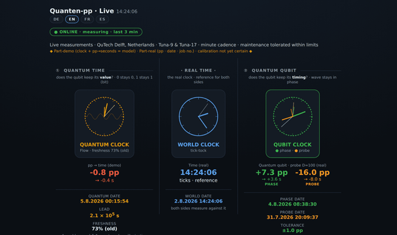
Task: Click 'Flow · freshness 73% (old)' caption
Action: coord(104,151)
